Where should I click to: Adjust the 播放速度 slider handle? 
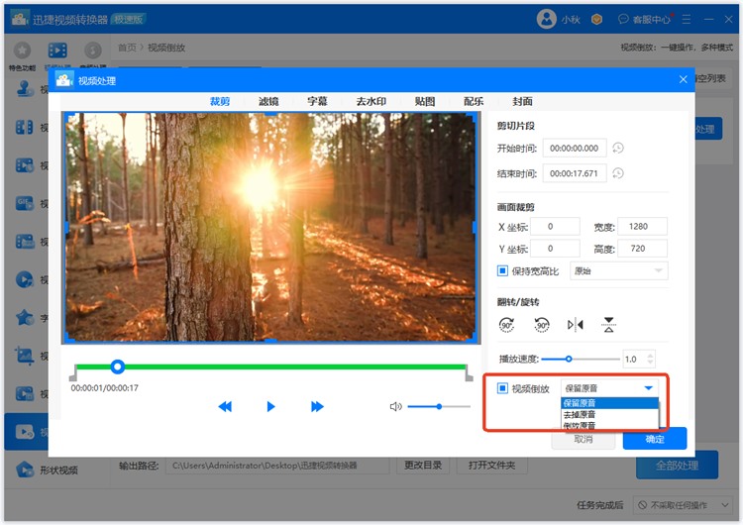tap(569, 360)
